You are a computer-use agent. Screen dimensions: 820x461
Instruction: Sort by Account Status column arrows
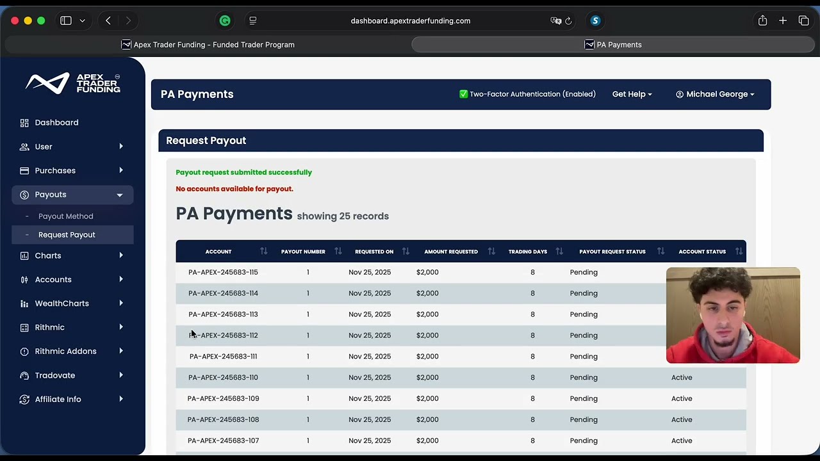tap(739, 252)
